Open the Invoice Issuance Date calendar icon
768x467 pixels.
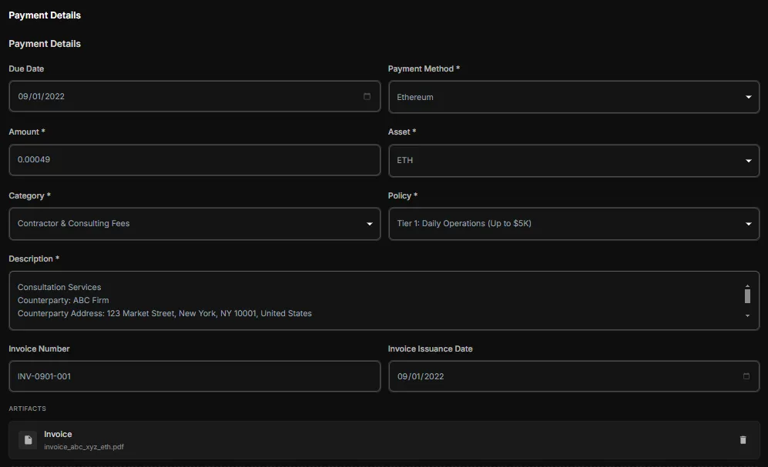[x=746, y=376]
